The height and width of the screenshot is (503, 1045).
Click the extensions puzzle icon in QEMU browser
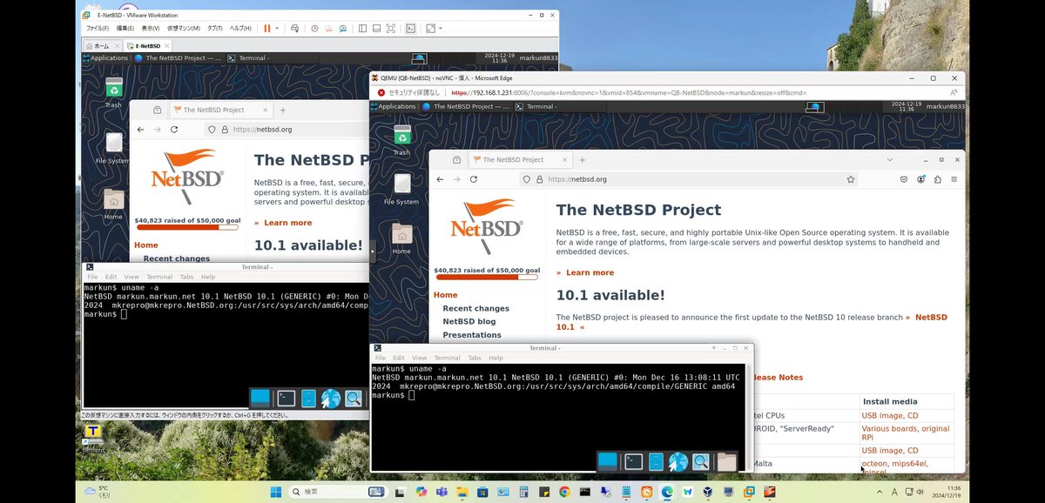(937, 179)
